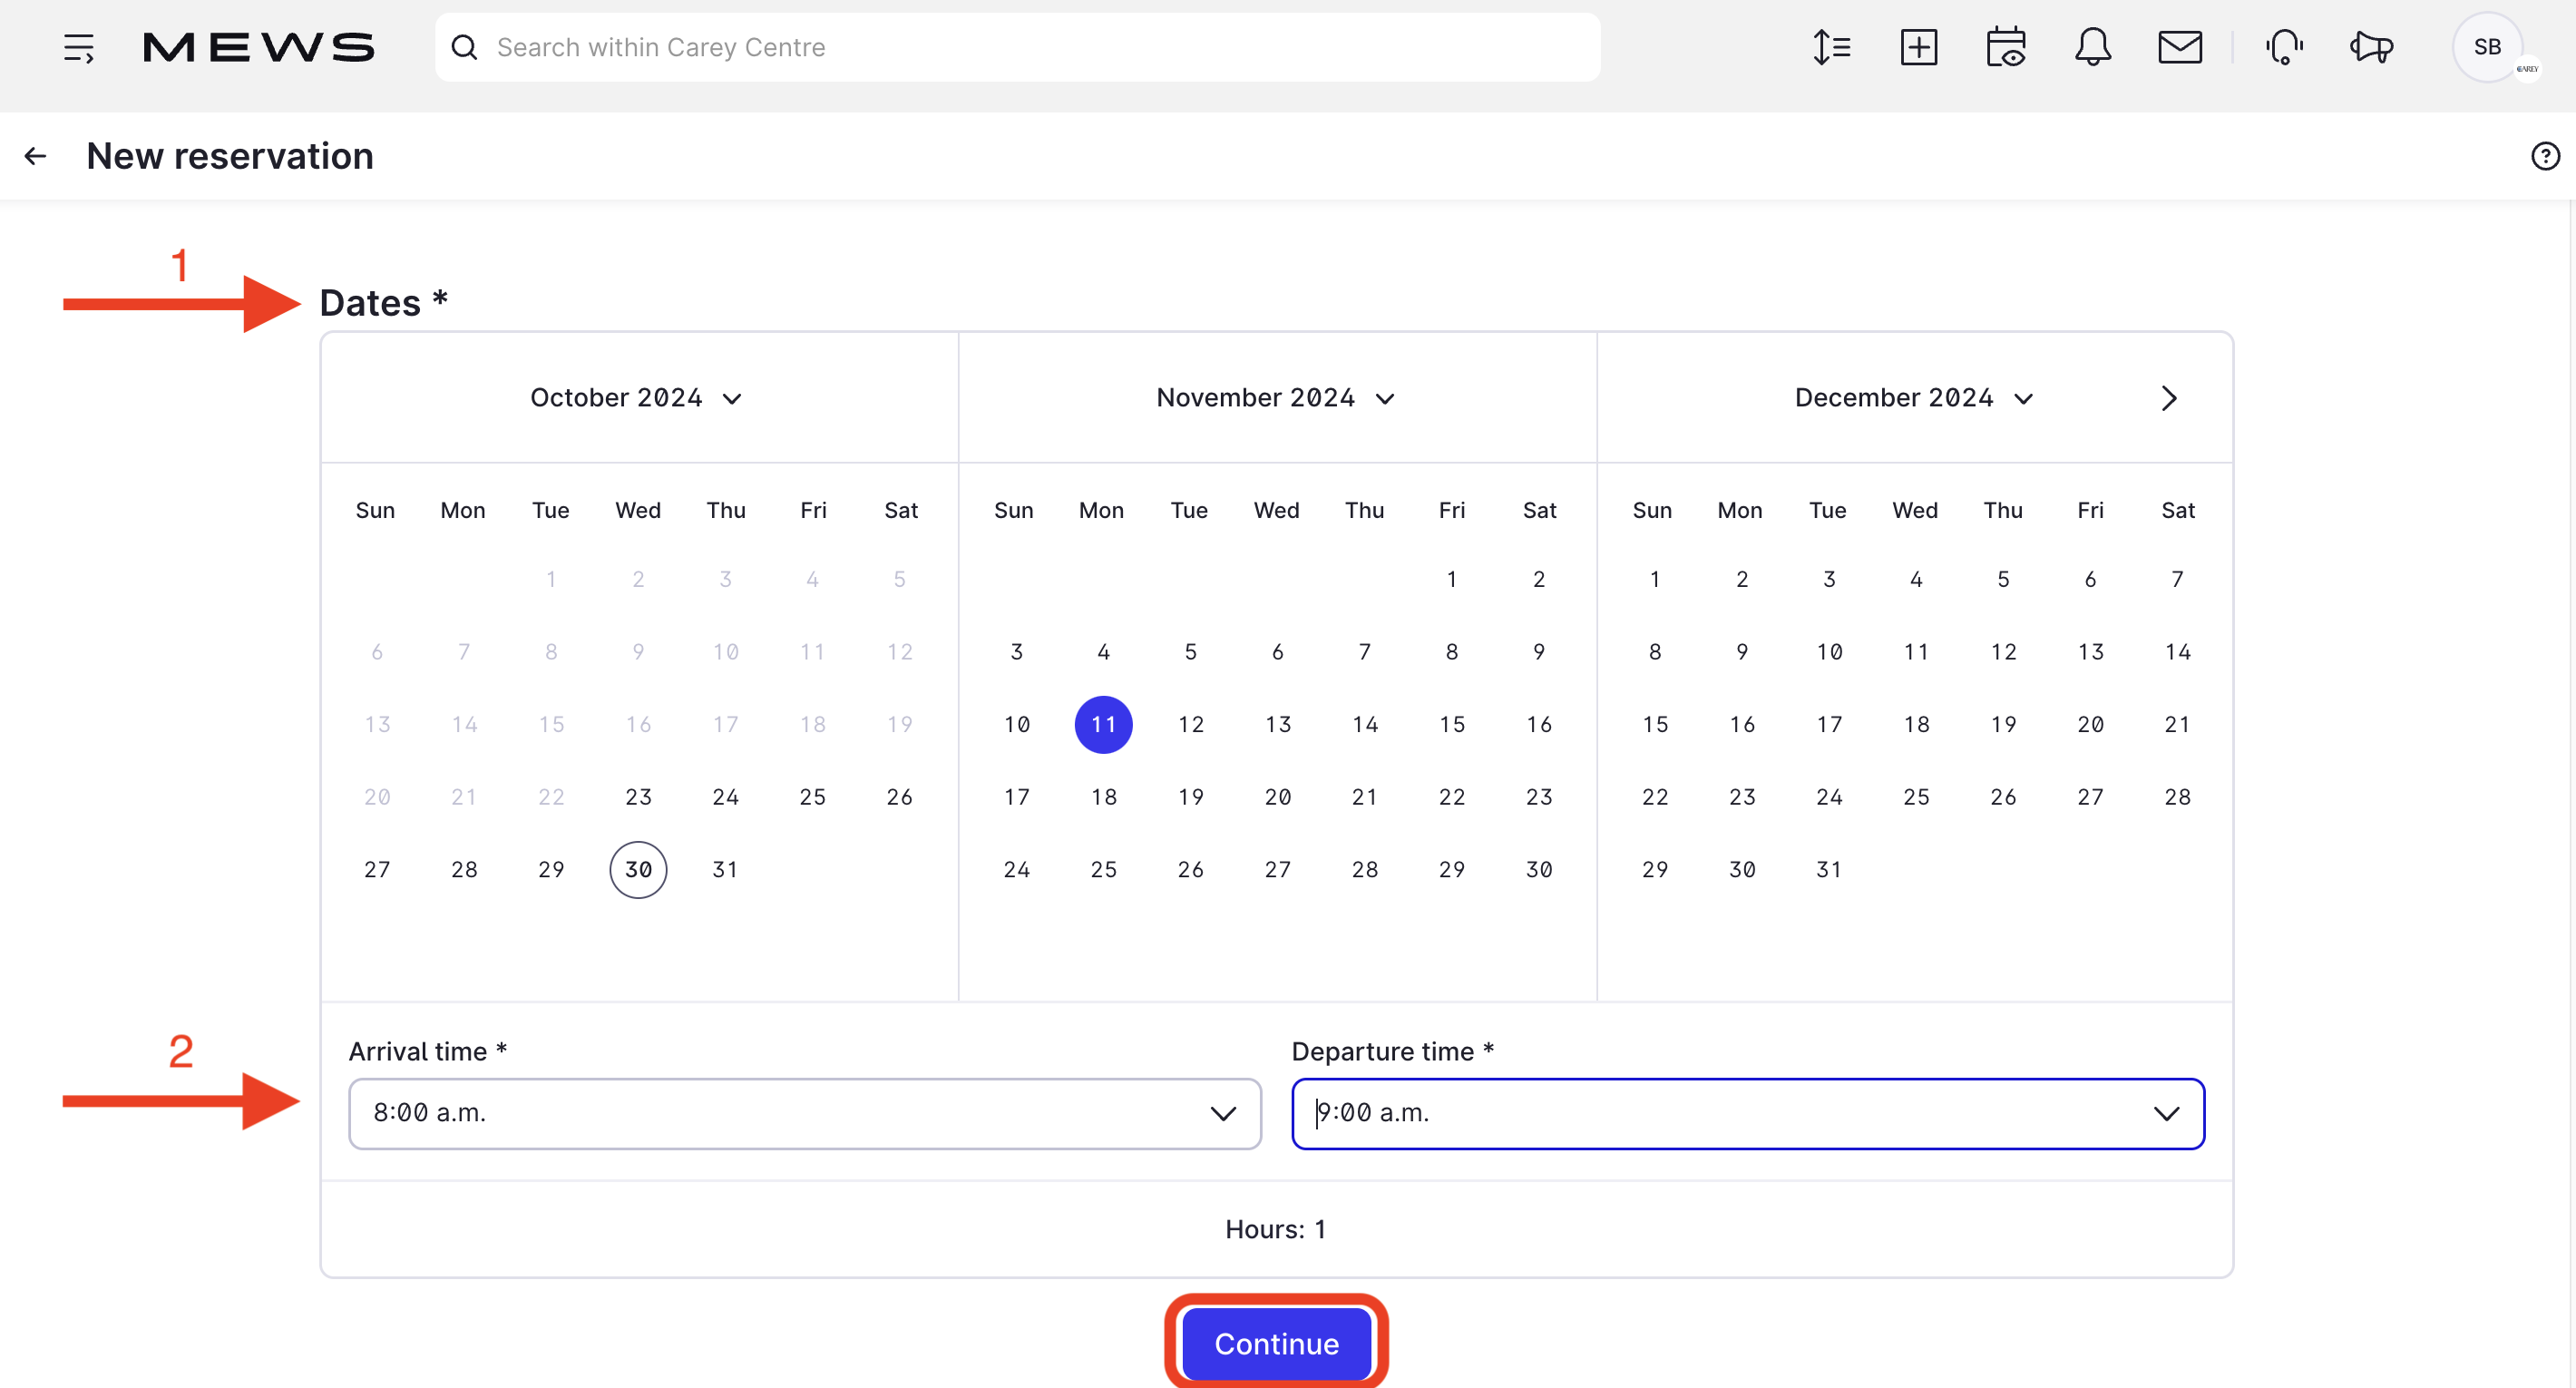Open the messages envelope icon
Viewport: 2576px width, 1388px height.
click(x=2179, y=47)
